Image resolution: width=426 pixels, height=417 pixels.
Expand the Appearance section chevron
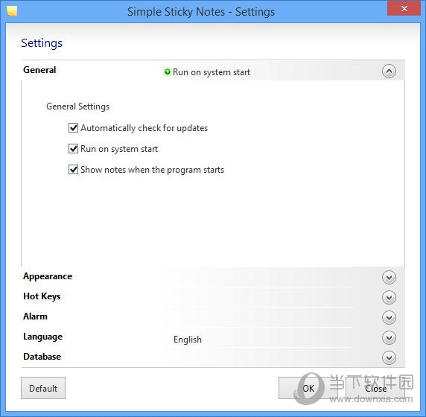click(389, 277)
